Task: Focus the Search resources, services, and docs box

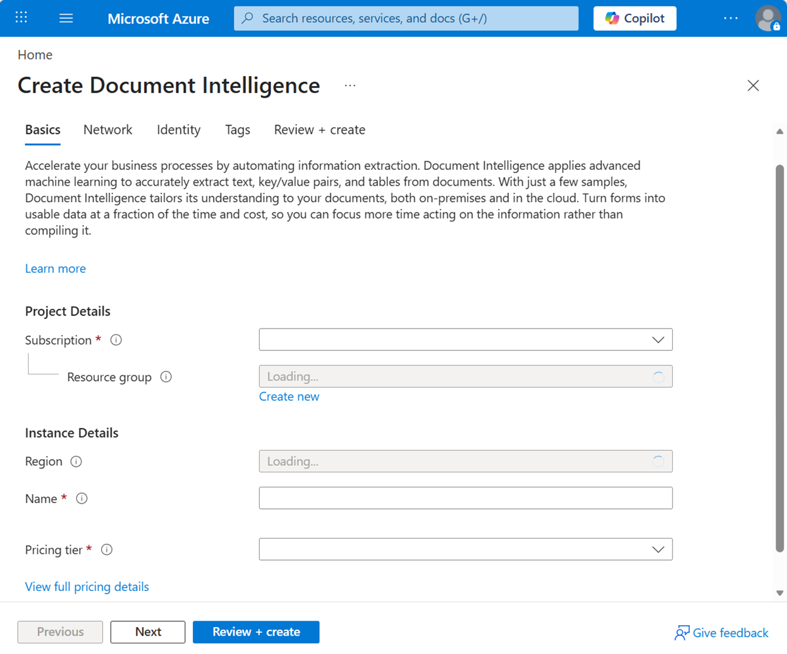Action: point(406,18)
